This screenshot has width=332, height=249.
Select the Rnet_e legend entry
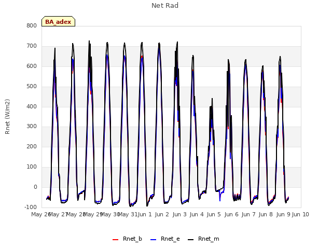tap(165, 239)
